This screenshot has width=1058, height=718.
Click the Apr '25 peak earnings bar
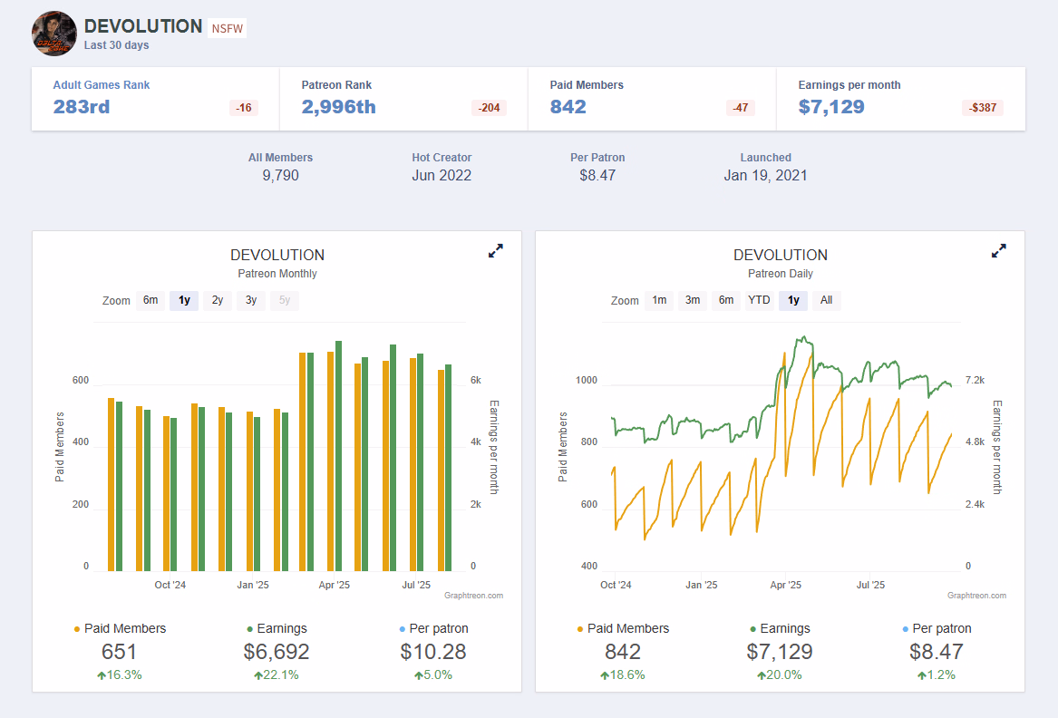click(x=338, y=455)
